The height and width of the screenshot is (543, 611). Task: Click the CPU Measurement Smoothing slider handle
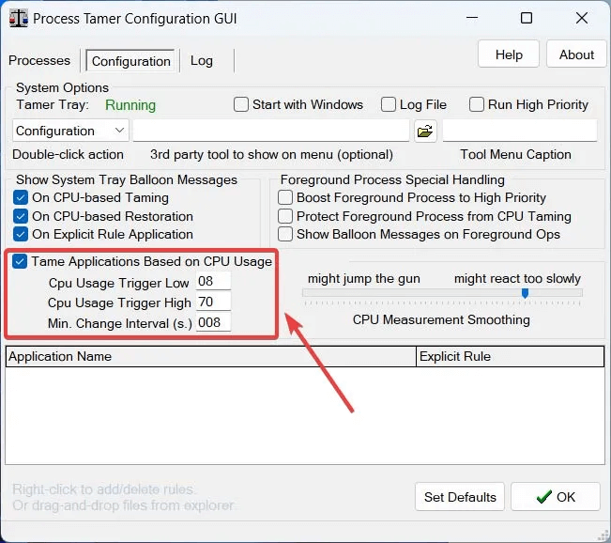pos(525,293)
